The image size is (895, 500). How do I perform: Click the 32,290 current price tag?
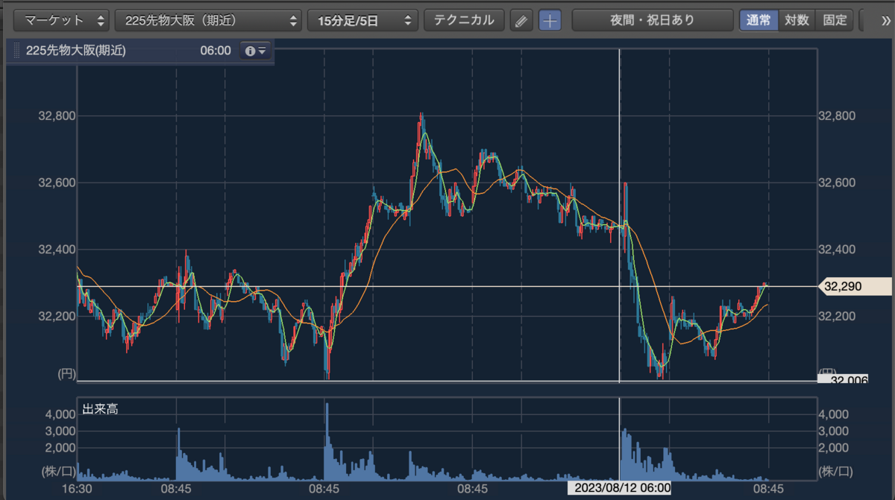tap(855, 286)
